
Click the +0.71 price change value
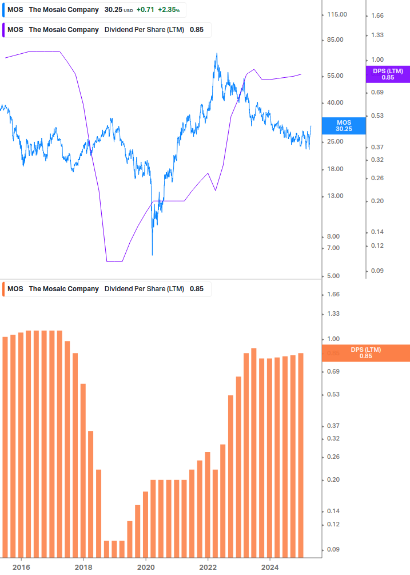(145, 10)
